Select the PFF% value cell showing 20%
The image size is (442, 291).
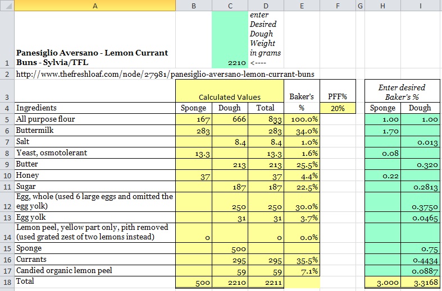click(x=338, y=108)
